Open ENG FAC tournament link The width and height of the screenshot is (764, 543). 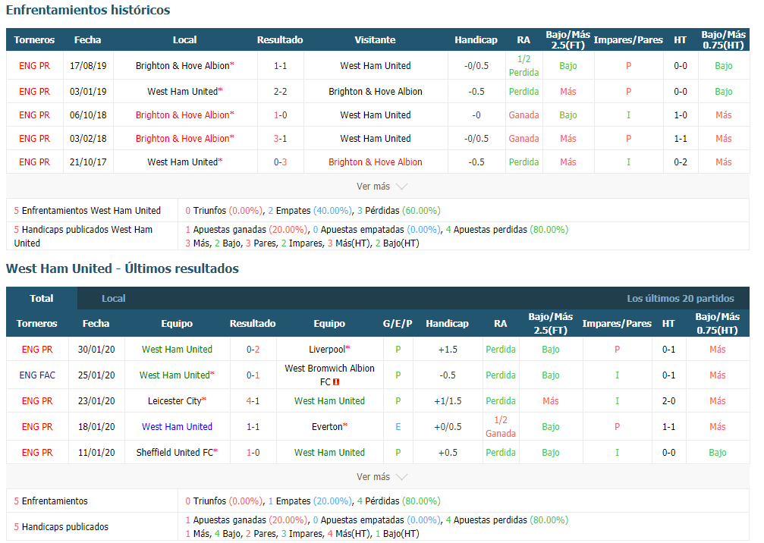37,375
